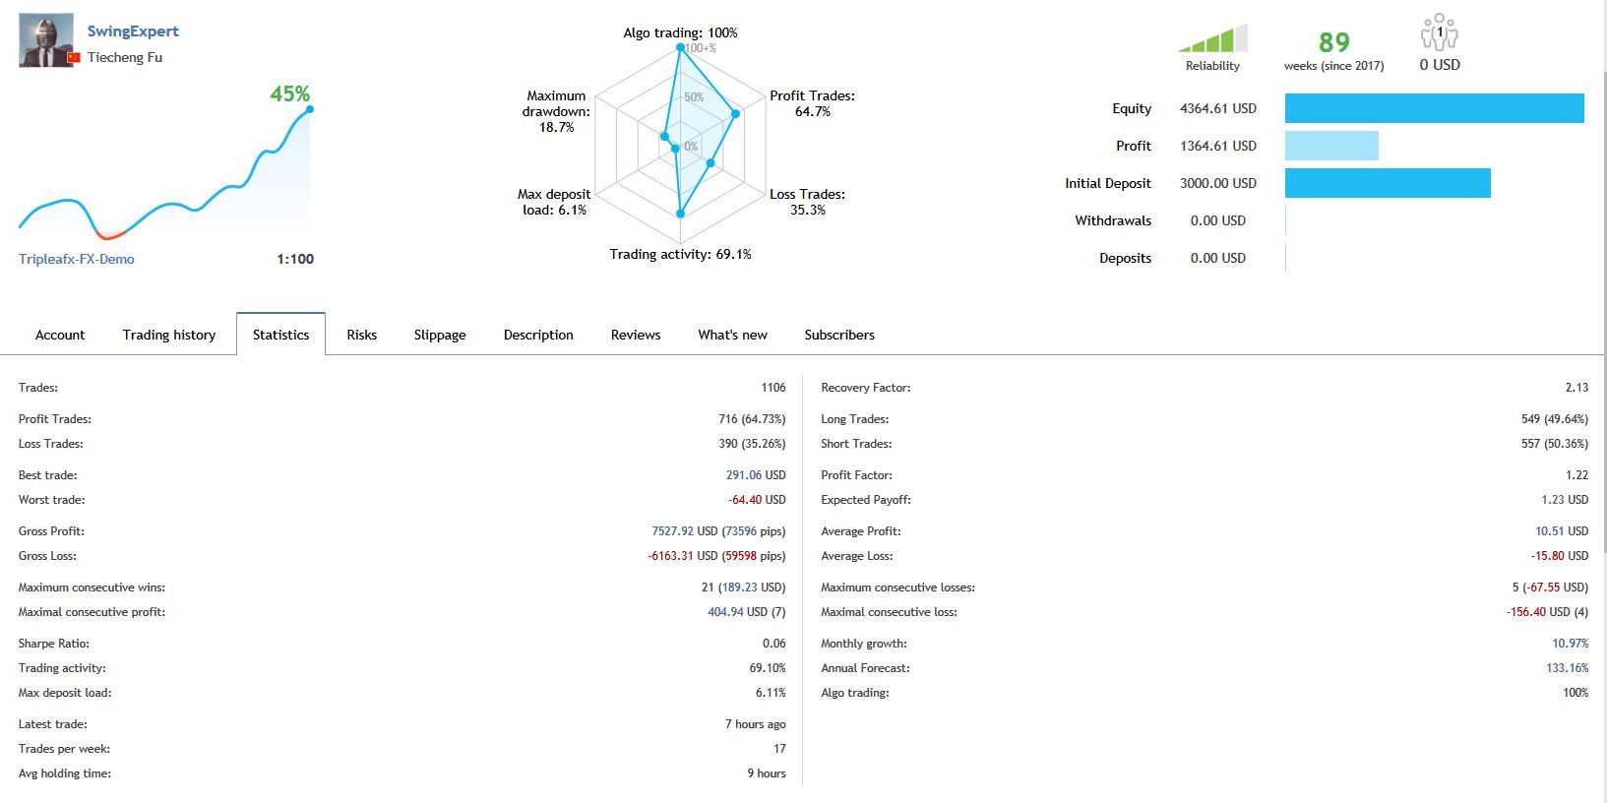
Task: Click the China flag icon
Action: tap(73, 58)
